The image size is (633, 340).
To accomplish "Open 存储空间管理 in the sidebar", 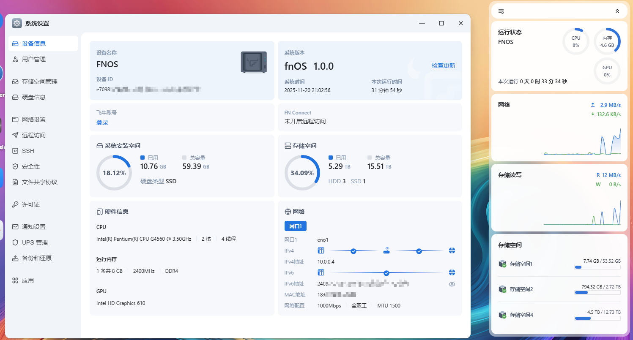I will 39,82.
